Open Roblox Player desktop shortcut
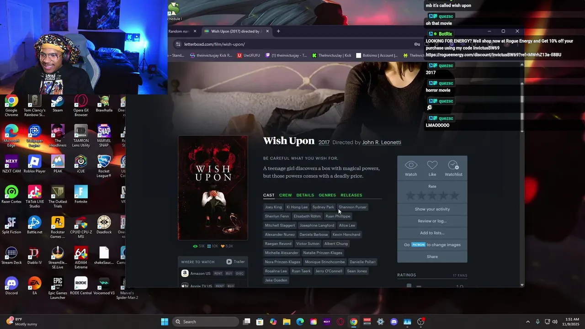Image resolution: width=585 pixels, height=329 pixels. [35, 164]
